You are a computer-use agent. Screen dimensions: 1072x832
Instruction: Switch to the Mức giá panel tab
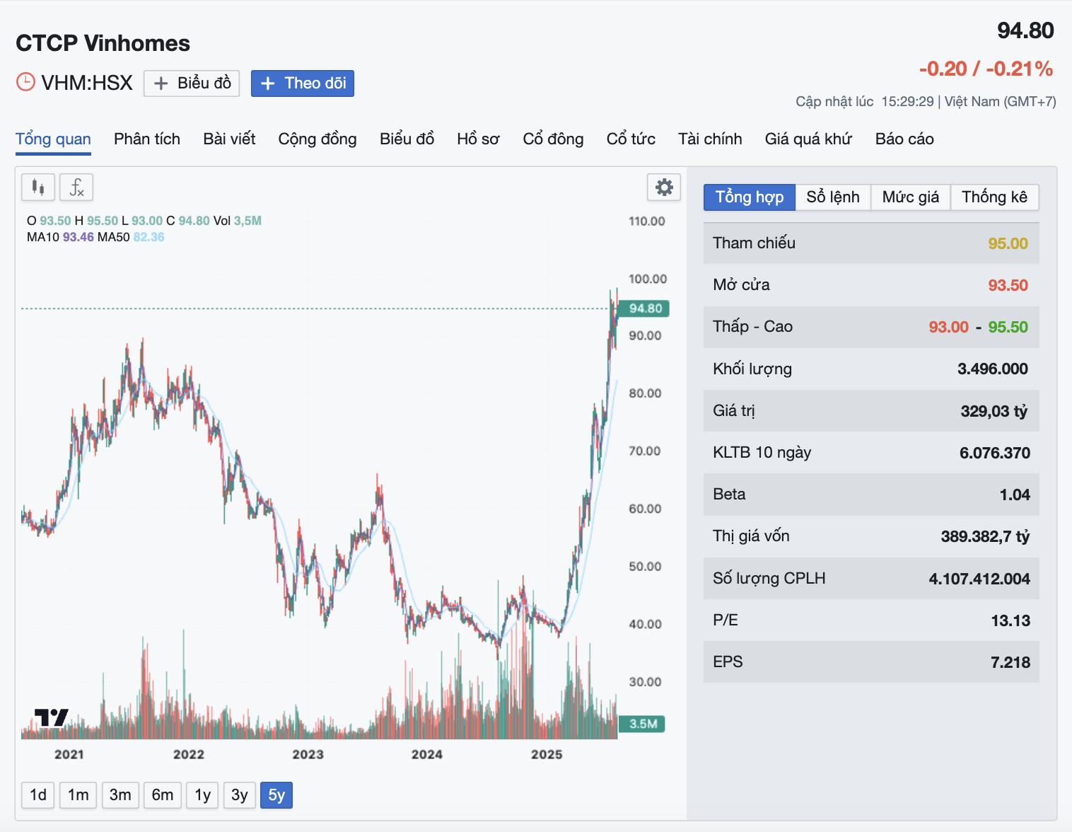(x=911, y=197)
